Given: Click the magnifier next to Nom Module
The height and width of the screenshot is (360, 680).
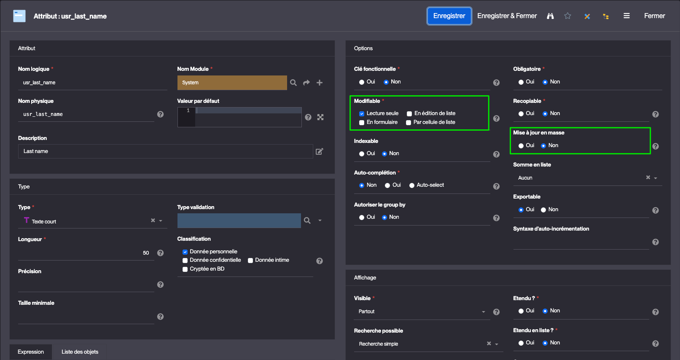Looking at the screenshot, I should point(293,83).
